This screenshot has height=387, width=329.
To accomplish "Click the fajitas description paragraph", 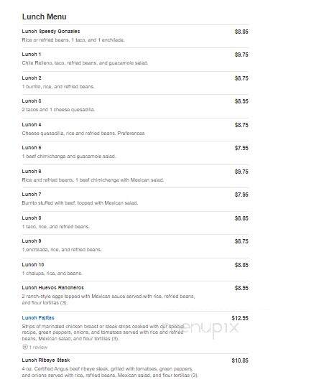I will 103,332.
